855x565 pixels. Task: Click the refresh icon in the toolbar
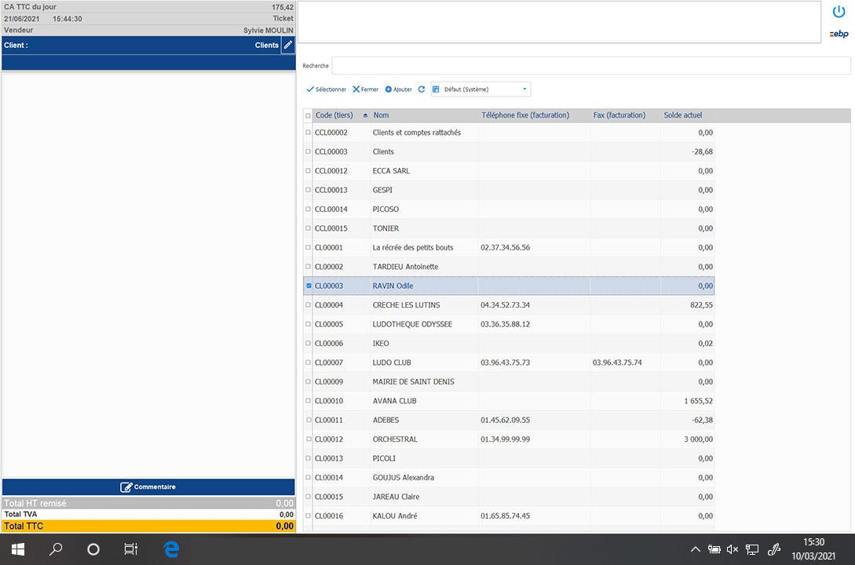(x=422, y=89)
